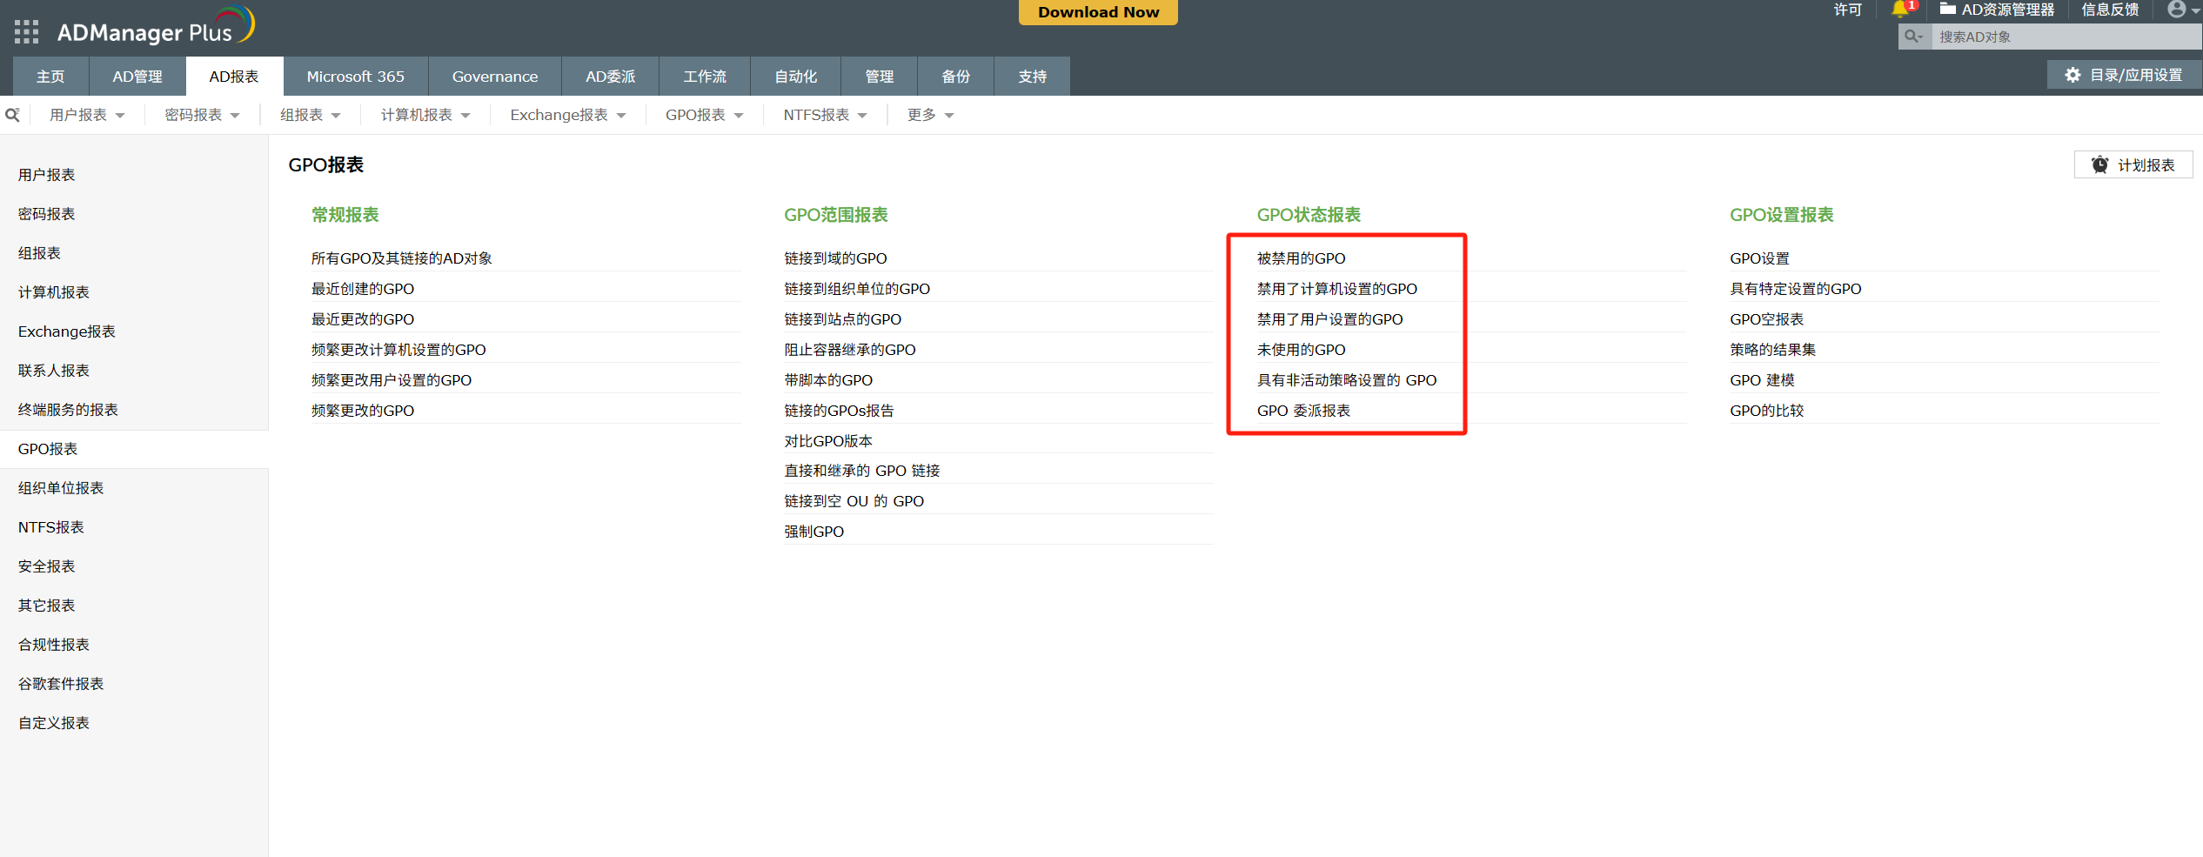
Task: Open the 工作流 tab
Action: coord(705,77)
